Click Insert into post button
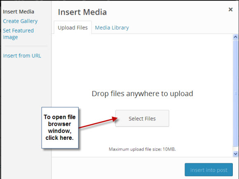 (x=209, y=170)
